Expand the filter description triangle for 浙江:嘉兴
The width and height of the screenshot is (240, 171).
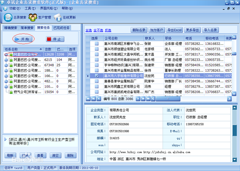pyautogui.click(x=6, y=139)
